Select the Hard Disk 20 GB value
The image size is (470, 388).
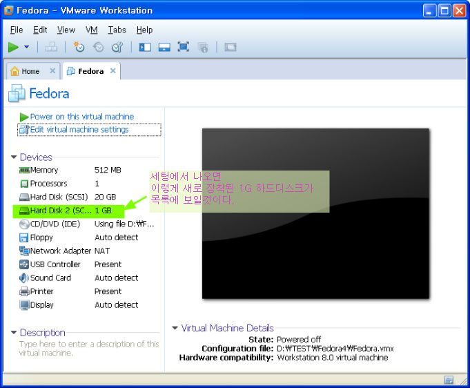[x=105, y=197]
